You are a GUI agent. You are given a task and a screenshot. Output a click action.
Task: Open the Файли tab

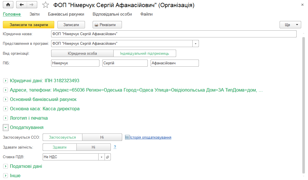tap(146, 14)
